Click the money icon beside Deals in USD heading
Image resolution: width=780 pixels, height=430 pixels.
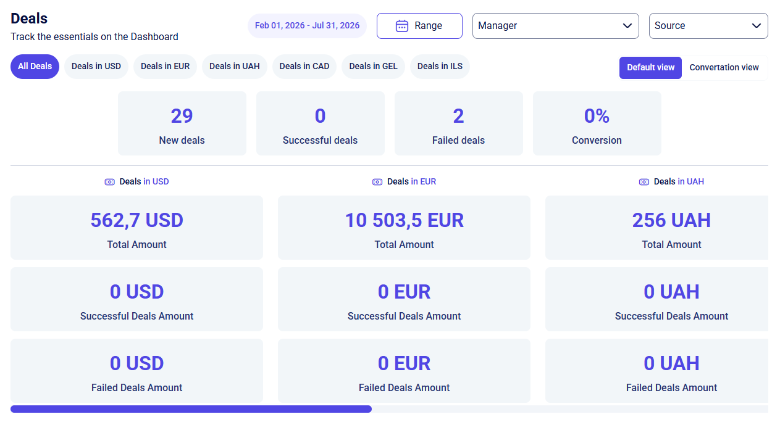(x=109, y=182)
